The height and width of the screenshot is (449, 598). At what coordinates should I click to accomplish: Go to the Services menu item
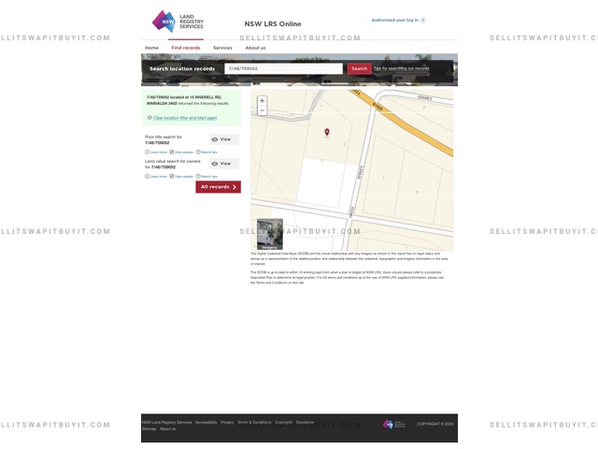coord(222,48)
